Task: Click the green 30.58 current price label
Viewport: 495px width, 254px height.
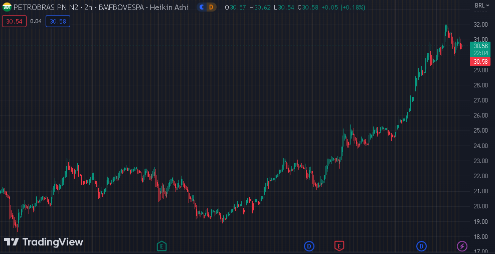Action: 480,46
